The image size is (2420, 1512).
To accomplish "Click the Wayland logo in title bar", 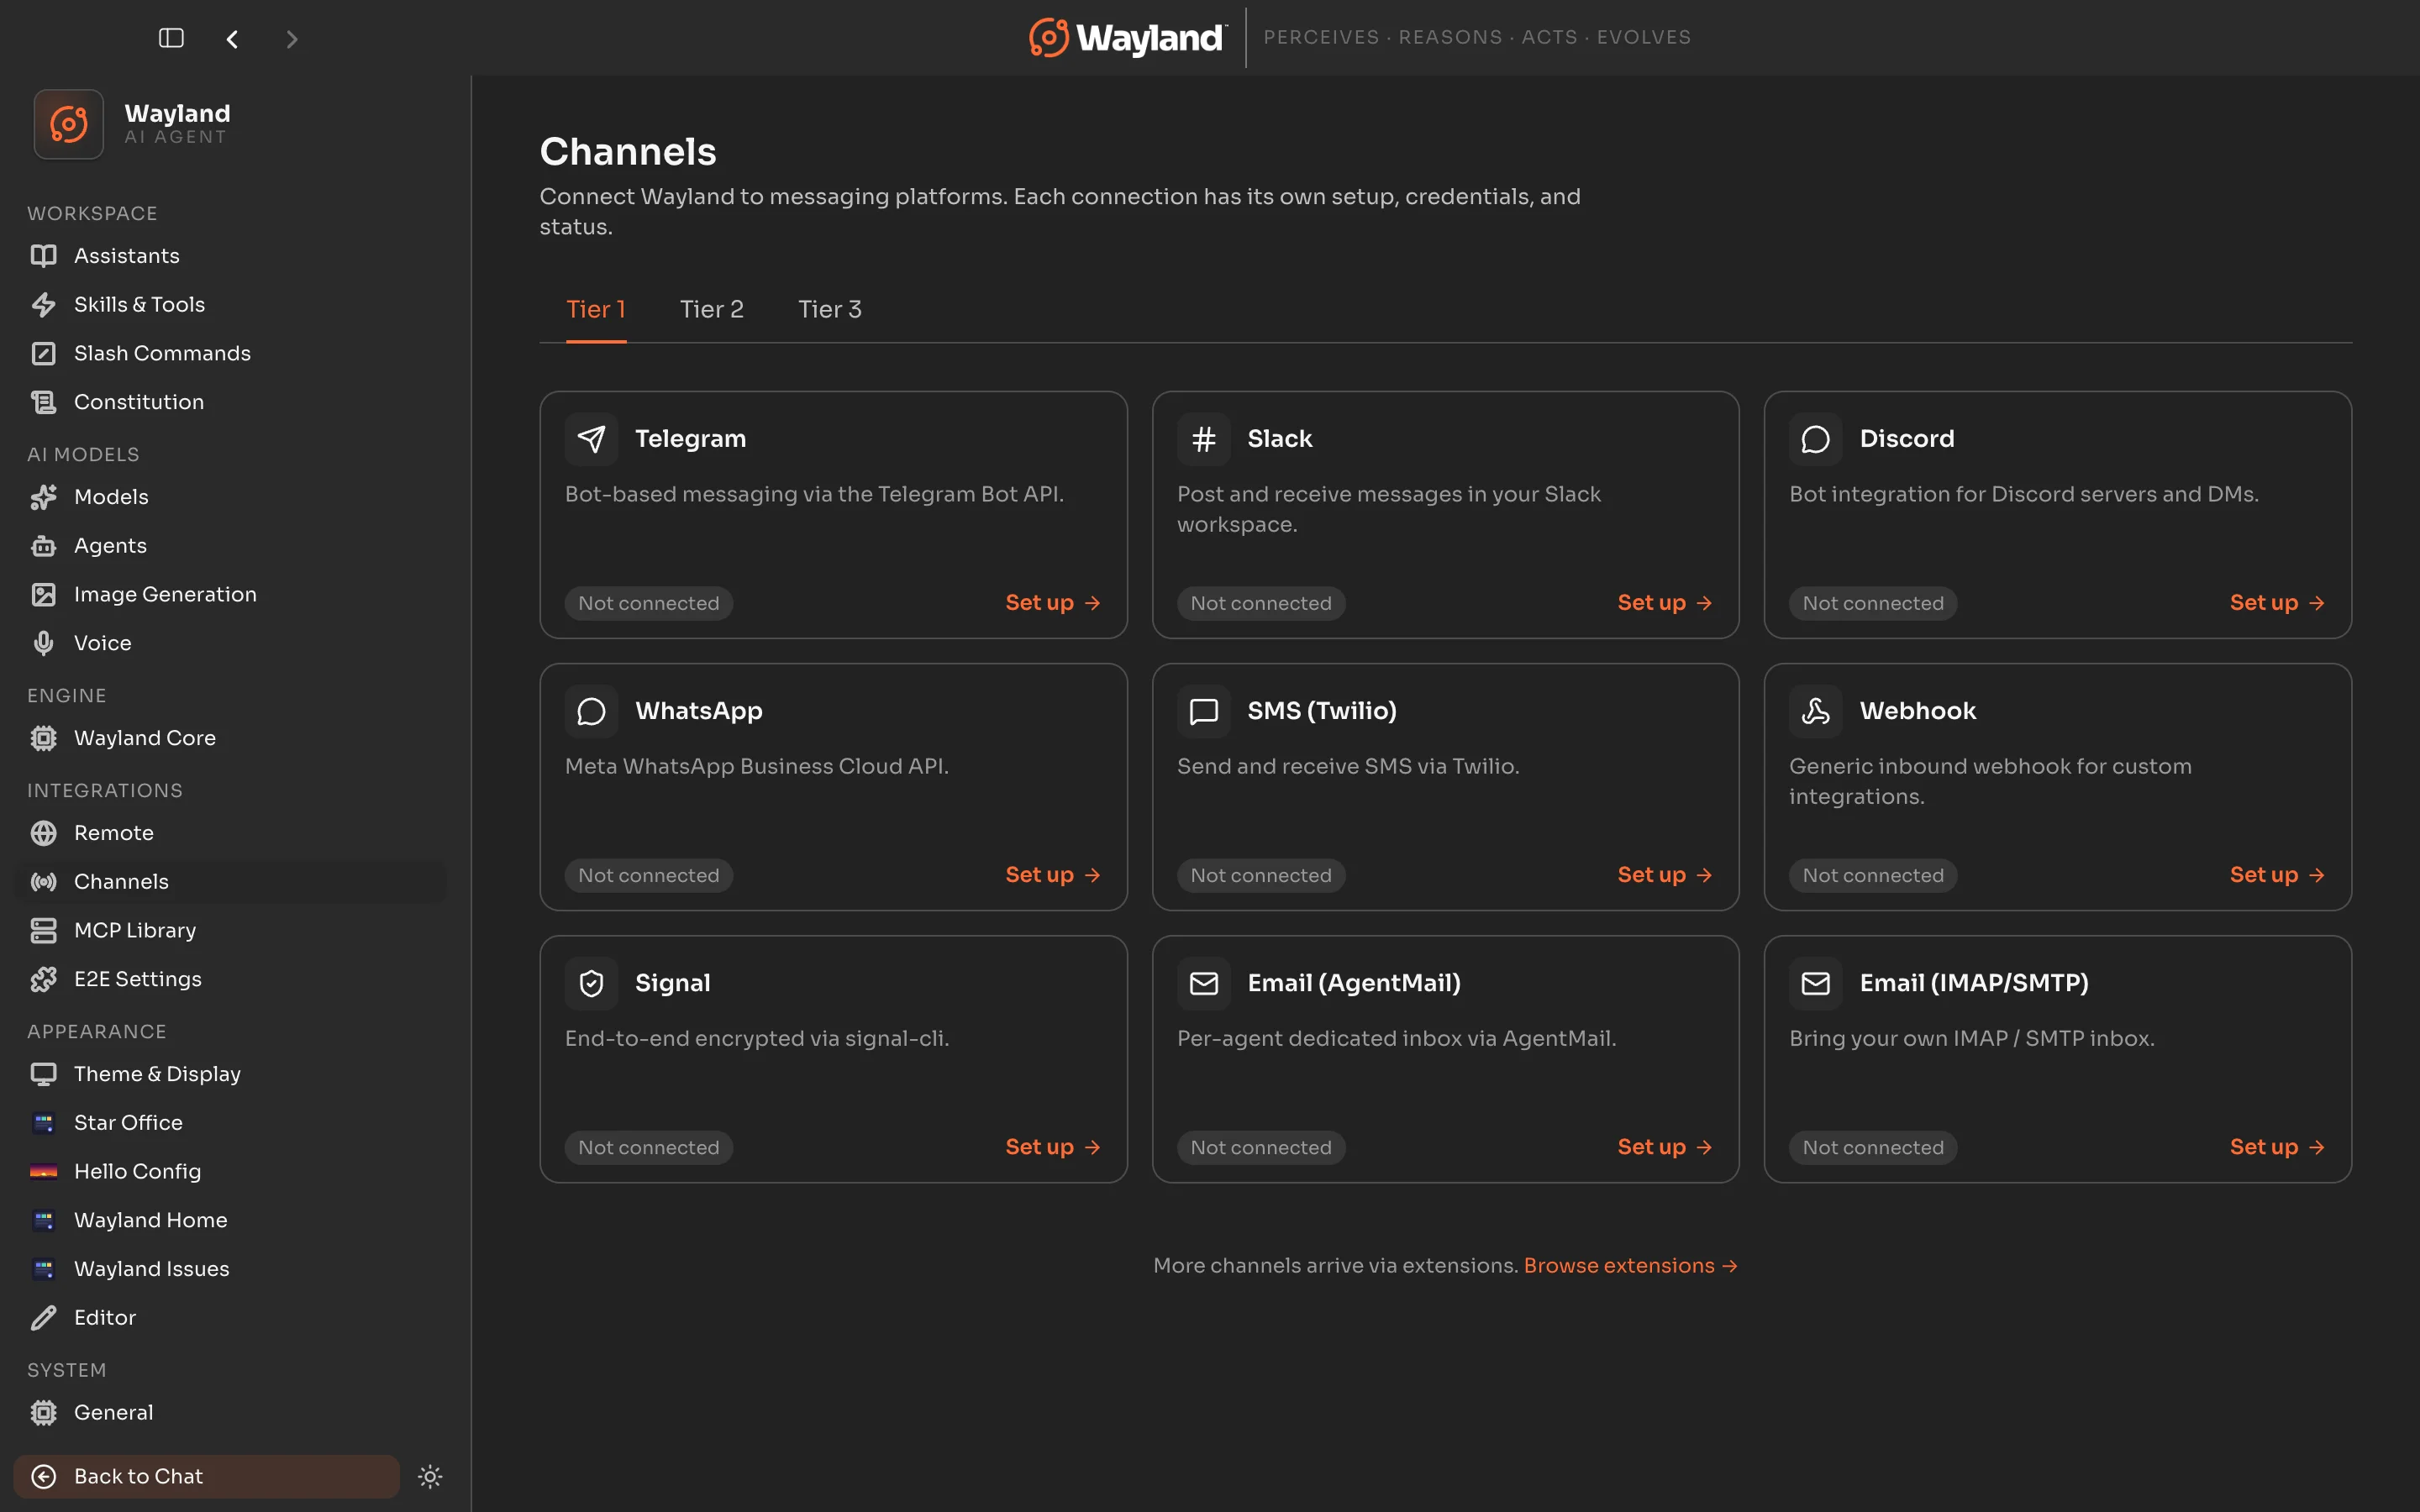I will [1127, 38].
